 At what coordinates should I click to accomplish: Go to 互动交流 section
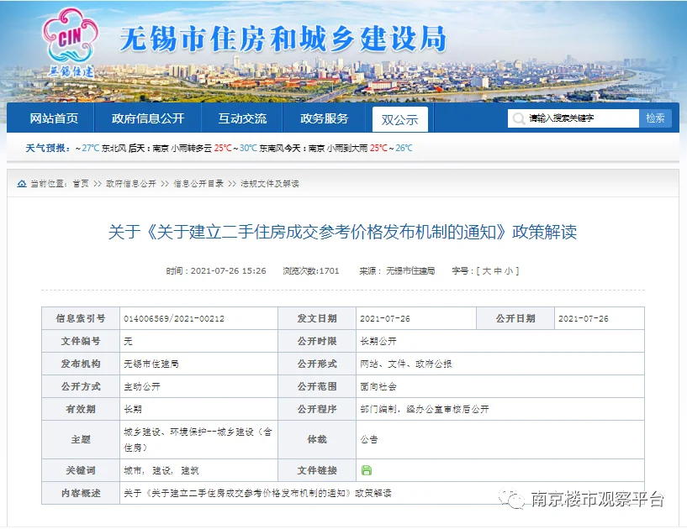click(242, 118)
